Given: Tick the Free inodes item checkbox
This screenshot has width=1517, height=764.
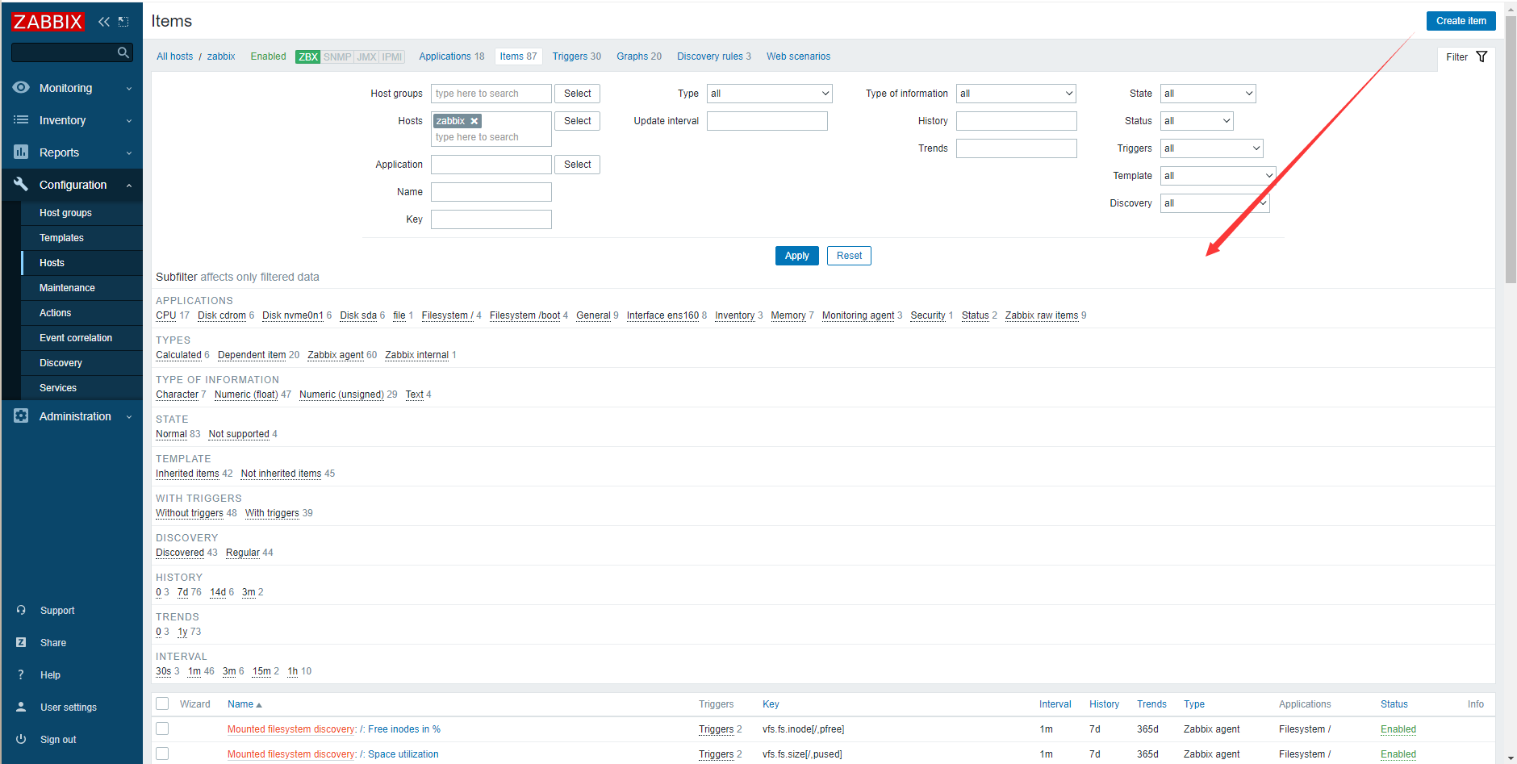Looking at the screenshot, I should click(162, 729).
